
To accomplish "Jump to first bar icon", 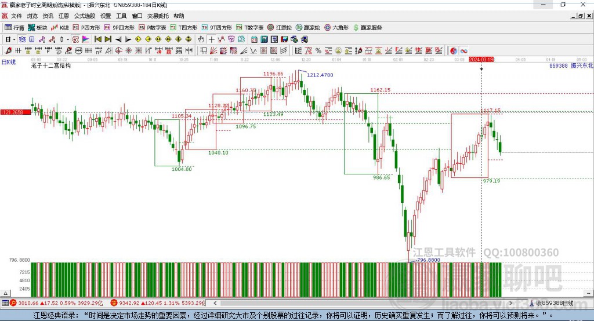I will 97,39.
